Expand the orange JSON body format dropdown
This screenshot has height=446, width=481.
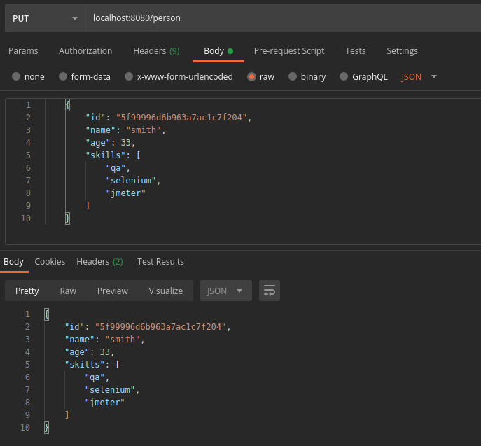coord(419,77)
